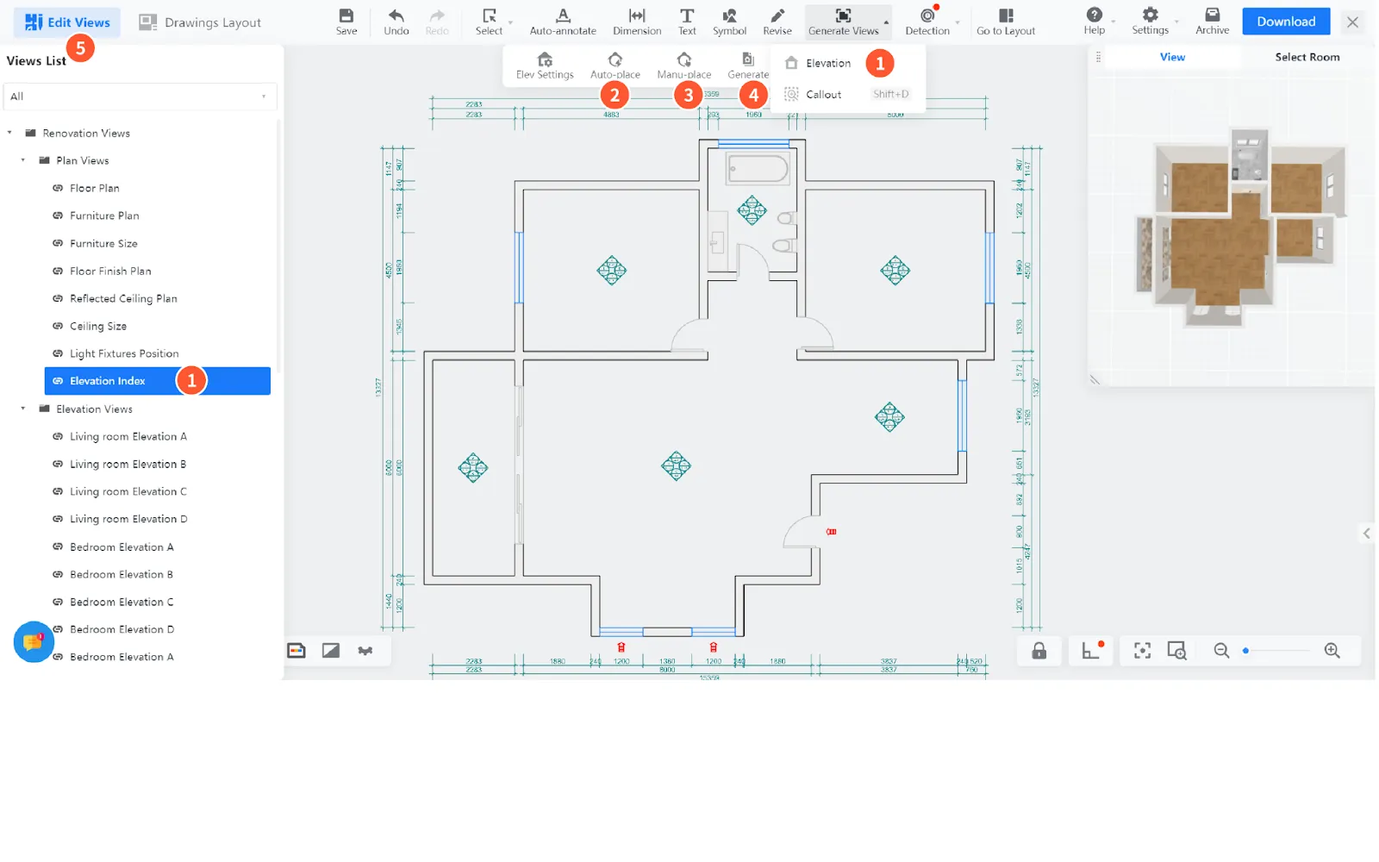Viewport: 1379px width, 862px height.
Task: Click the fit-to-screen icon near the zoom controls
Action: (x=1141, y=651)
